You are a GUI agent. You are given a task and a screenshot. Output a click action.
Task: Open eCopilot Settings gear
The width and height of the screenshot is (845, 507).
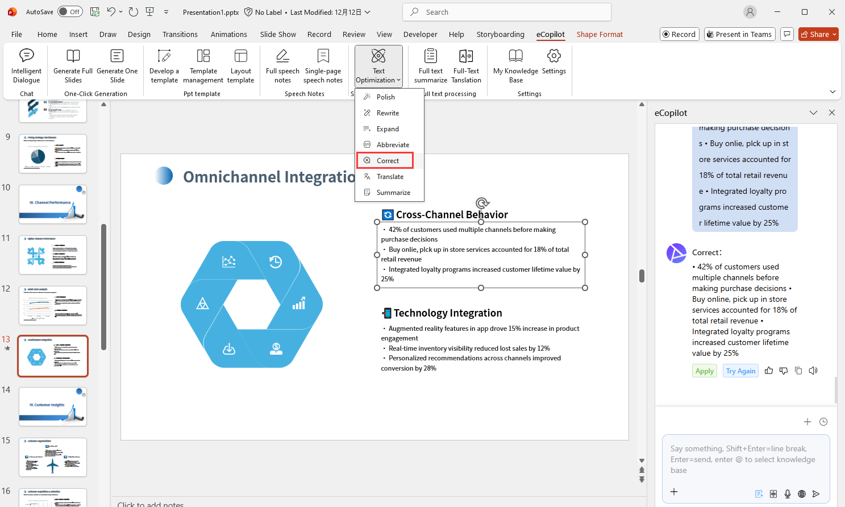pos(553,56)
